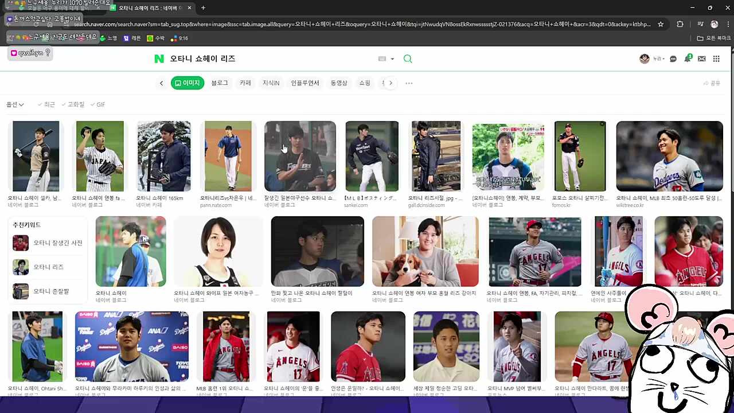Image resolution: width=734 pixels, height=413 pixels.
Task: Toggle the 고화질 filter
Action: click(x=73, y=104)
